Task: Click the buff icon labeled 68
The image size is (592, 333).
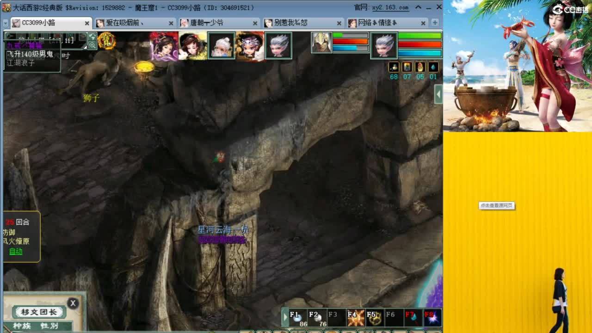Action: (394, 67)
